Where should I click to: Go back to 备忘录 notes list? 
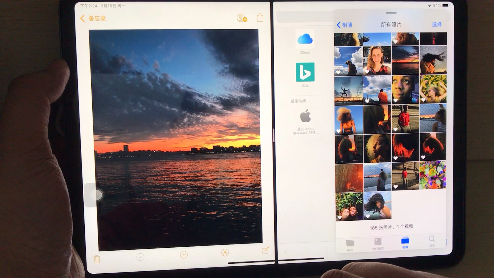[x=93, y=18]
